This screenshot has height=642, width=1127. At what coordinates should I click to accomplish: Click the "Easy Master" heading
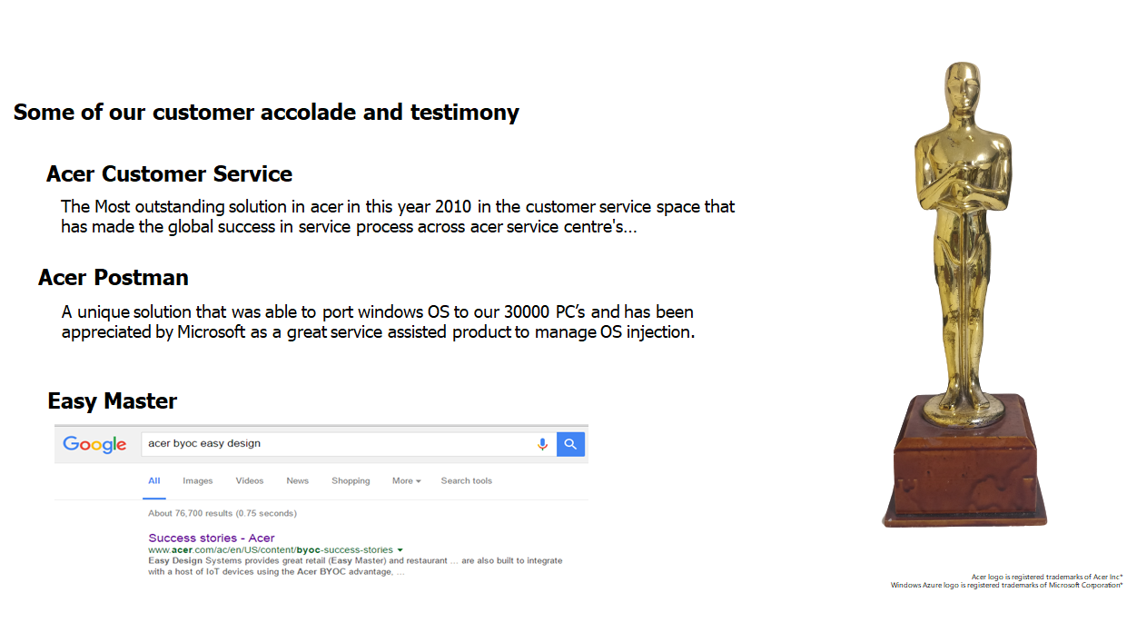pyautogui.click(x=113, y=400)
